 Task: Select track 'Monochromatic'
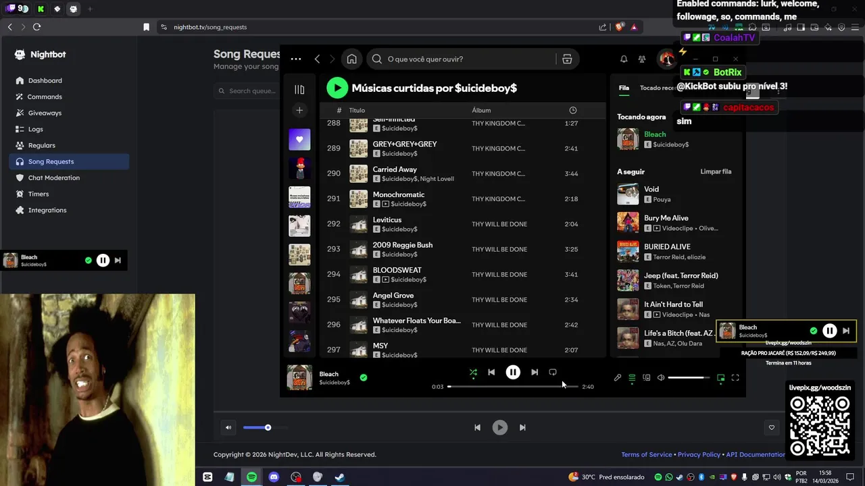coord(463,198)
